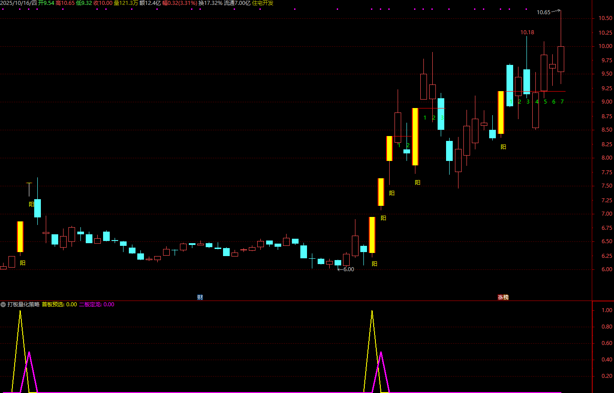Click 7.25 on the price axis

point(606,201)
